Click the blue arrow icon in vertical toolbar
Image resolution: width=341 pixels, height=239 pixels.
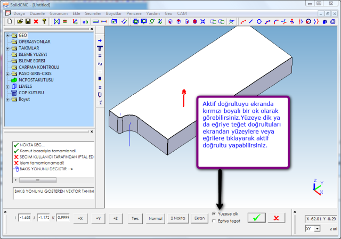[100, 40]
